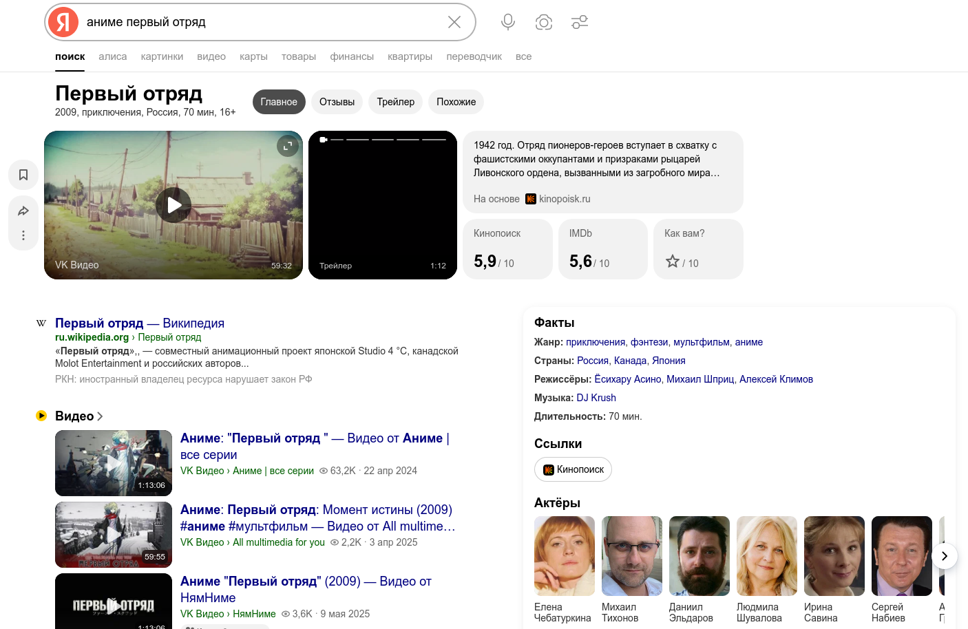Switch to the карты tab

[x=253, y=56]
